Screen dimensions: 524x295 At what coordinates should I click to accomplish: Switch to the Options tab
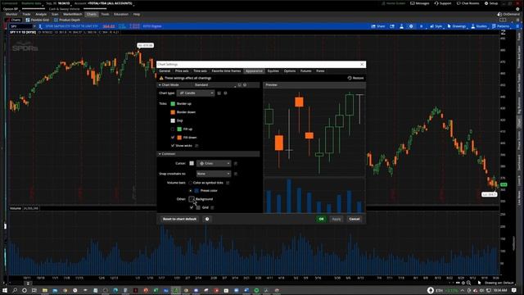[290, 71]
